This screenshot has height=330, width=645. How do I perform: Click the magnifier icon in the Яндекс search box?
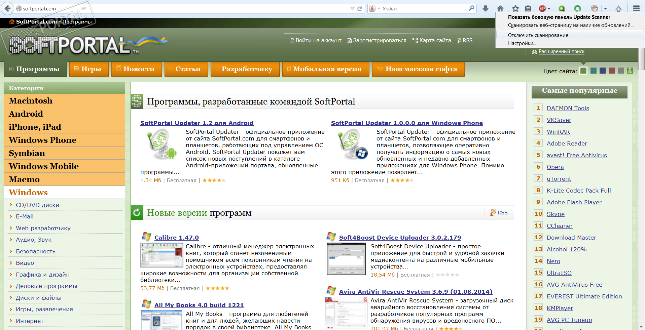click(471, 8)
